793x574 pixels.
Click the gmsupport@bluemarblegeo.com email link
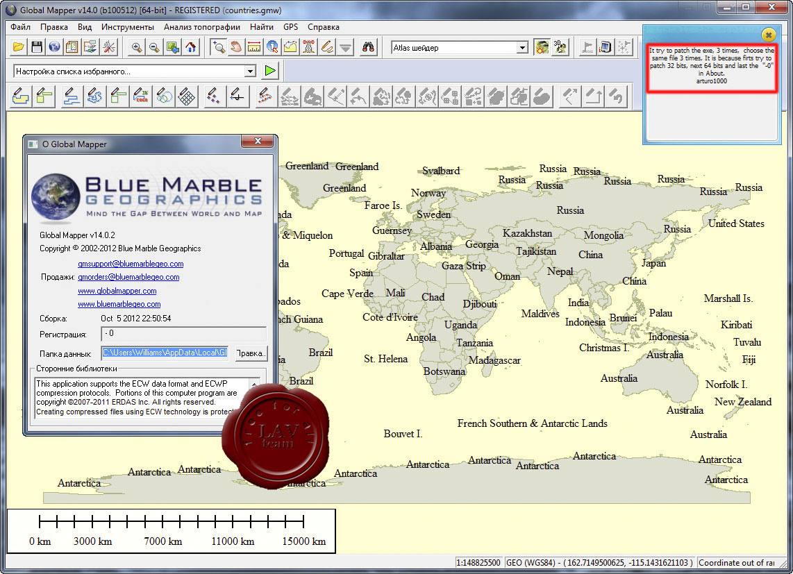point(131,264)
